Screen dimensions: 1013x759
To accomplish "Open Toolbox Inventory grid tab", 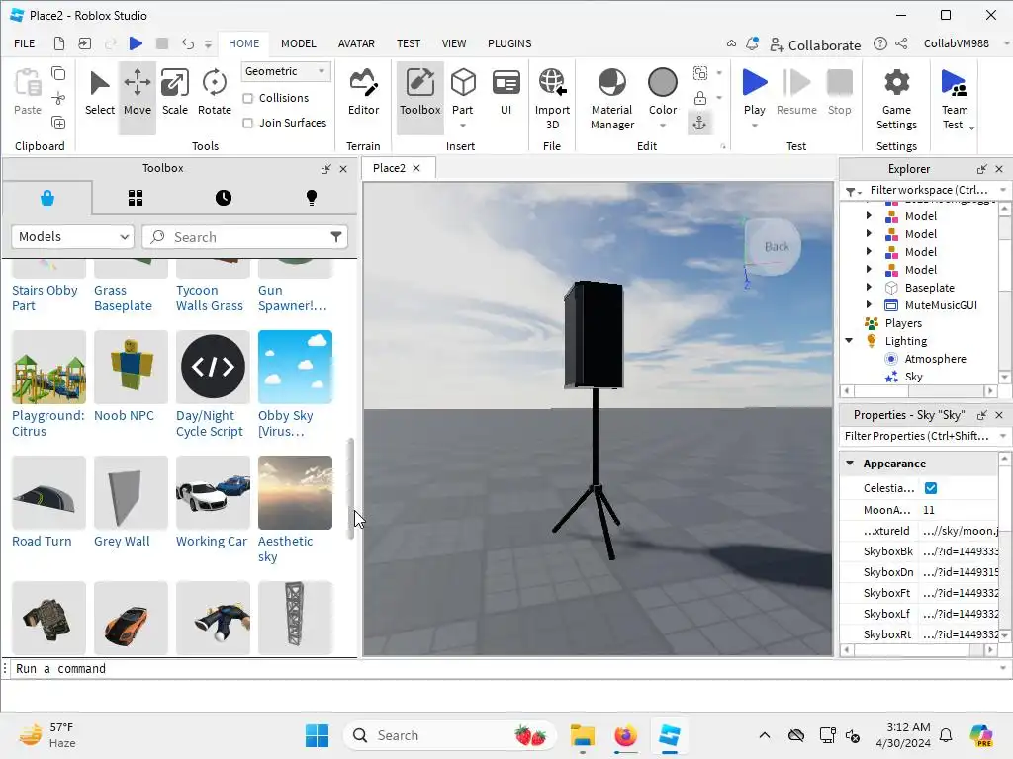I will point(135,198).
